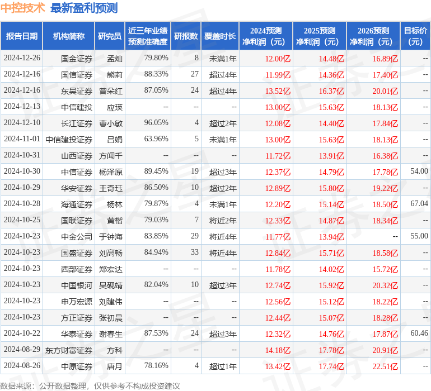
Task: Select the 研报数 column header
Action: coord(185,36)
